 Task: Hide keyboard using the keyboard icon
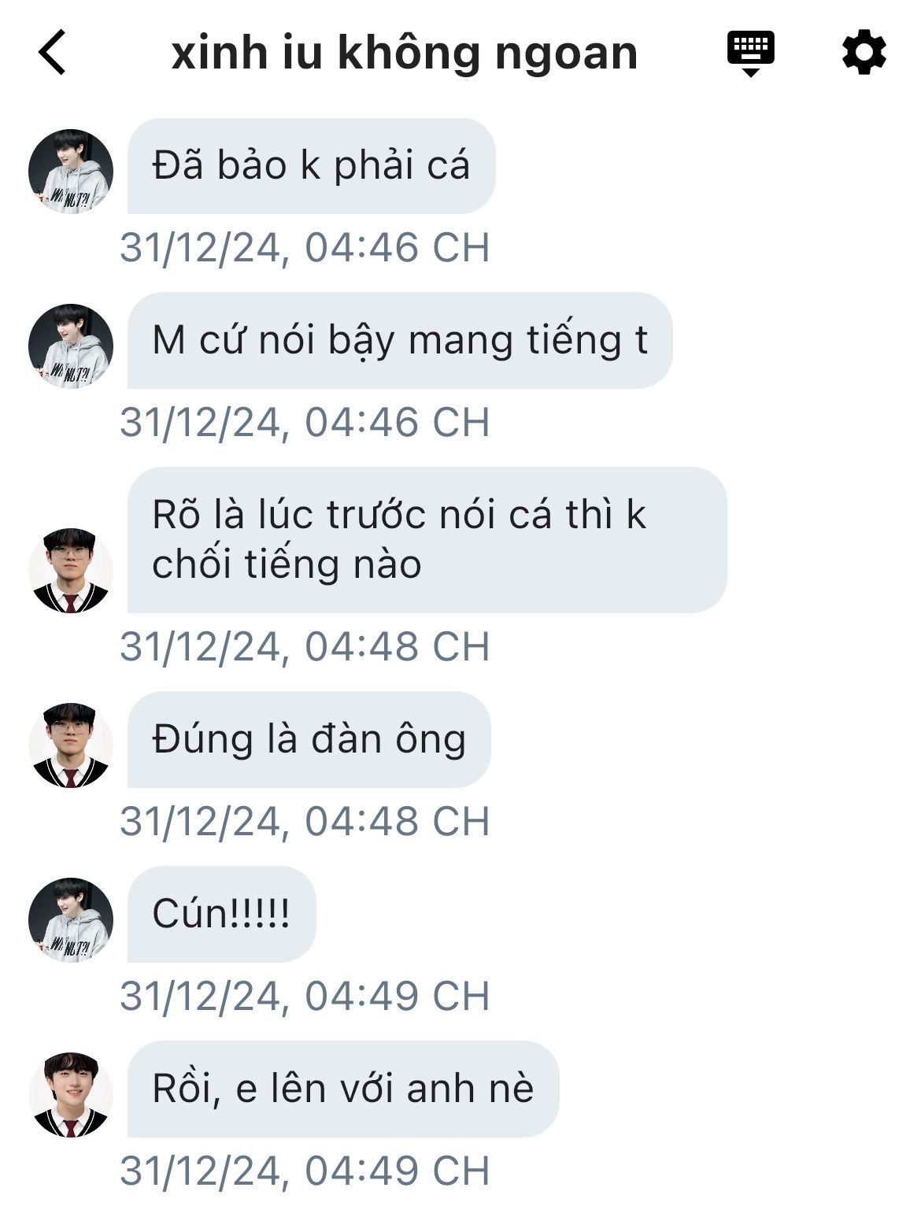[x=750, y=54]
